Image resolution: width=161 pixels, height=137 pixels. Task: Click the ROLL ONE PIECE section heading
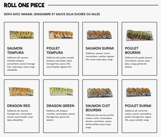(x=24, y=5)
